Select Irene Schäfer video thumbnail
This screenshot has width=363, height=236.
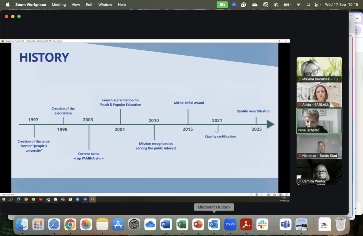click(319, 121)
